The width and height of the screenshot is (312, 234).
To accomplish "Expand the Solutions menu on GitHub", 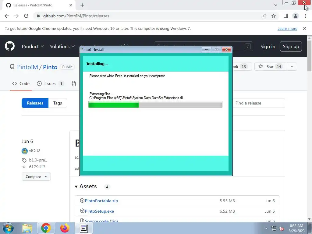I will [62, 46].
